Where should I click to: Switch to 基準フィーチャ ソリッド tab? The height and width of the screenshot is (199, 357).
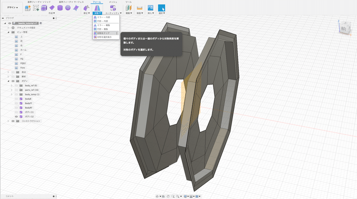pos(39,2)
